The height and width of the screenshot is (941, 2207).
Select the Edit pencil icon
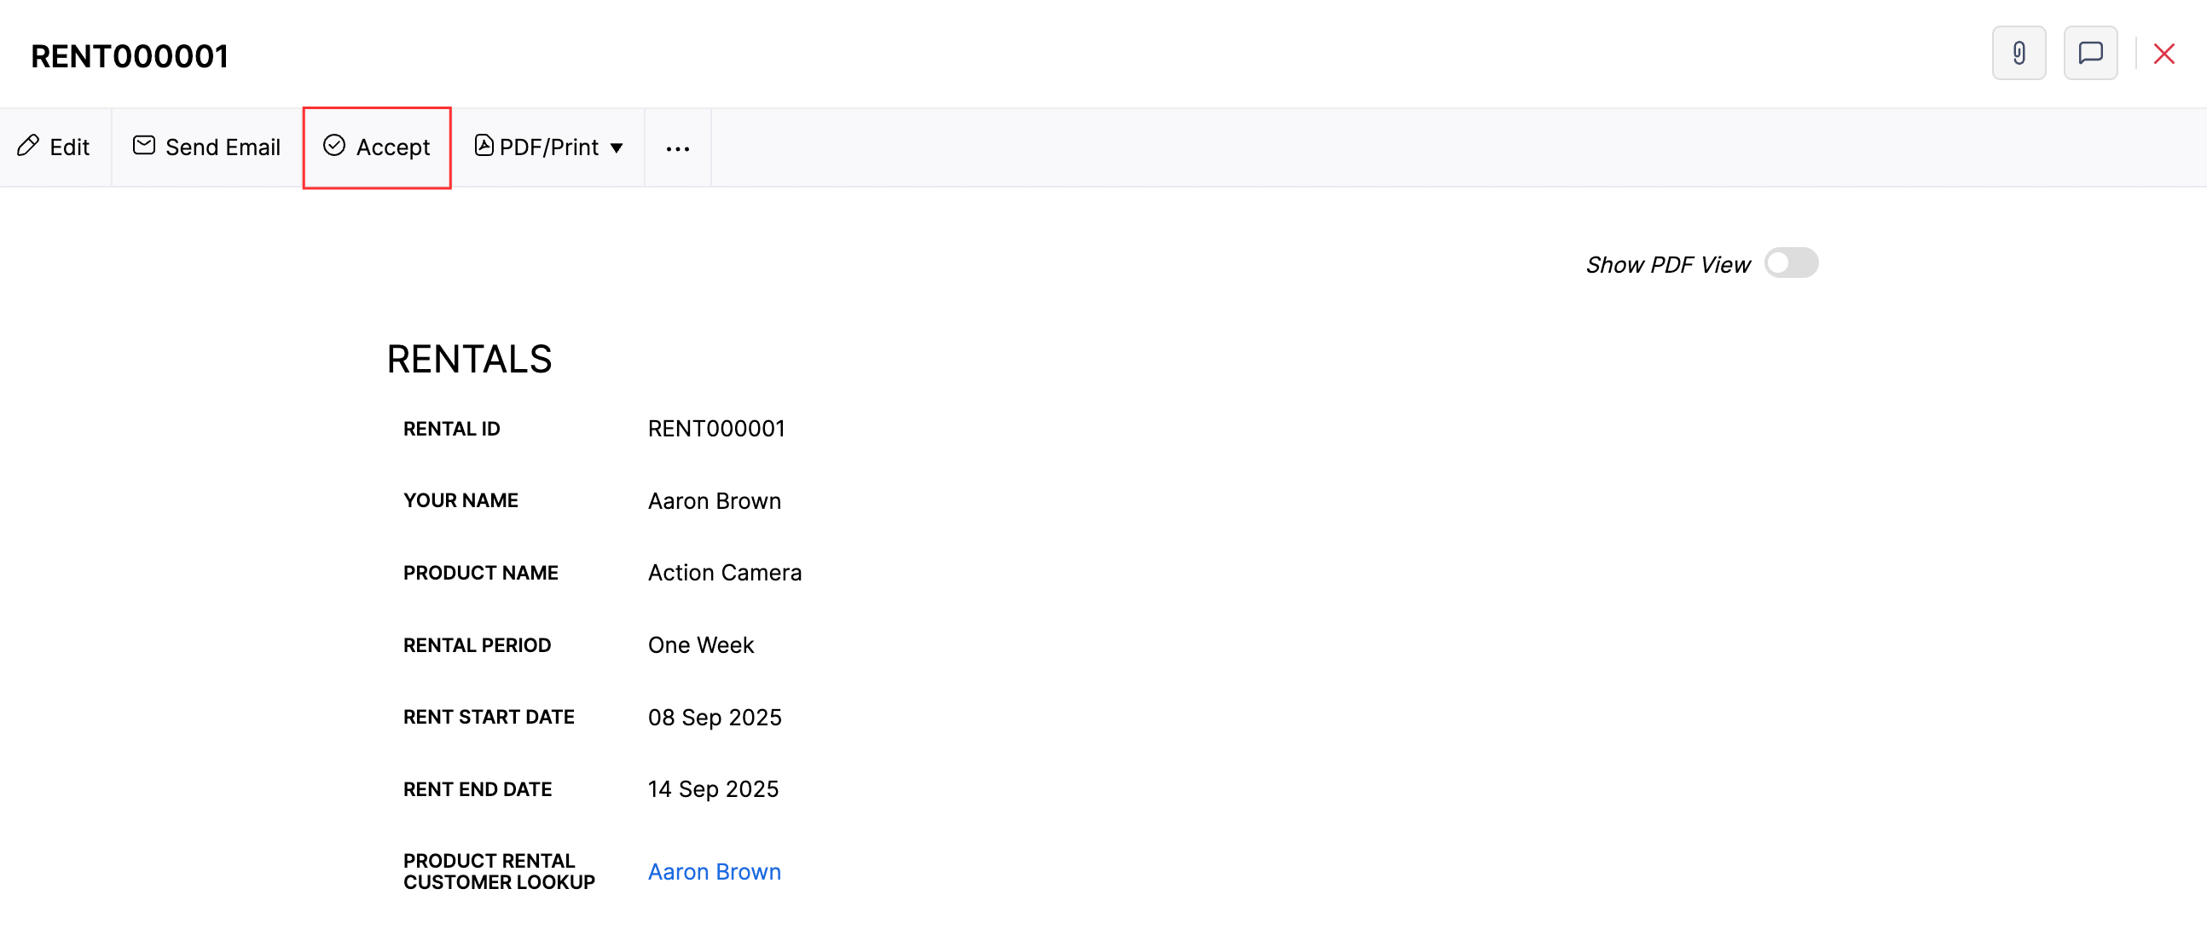(28, 147)
